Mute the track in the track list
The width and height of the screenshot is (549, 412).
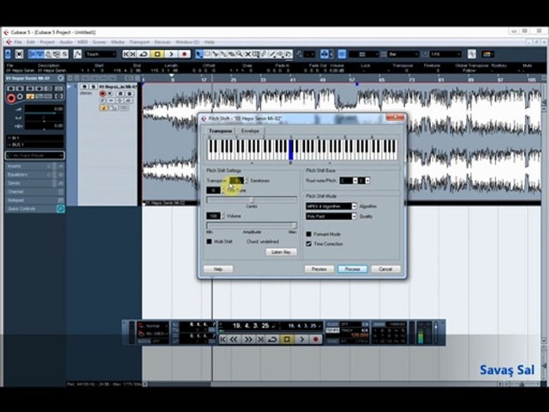tap(85, 86)
